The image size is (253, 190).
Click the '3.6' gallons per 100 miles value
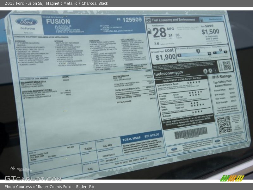(x=157, y=44)
